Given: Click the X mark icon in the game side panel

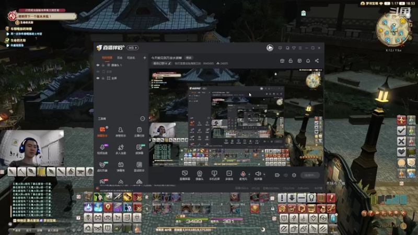Looking at the screenshot, I should click(401, 141).
